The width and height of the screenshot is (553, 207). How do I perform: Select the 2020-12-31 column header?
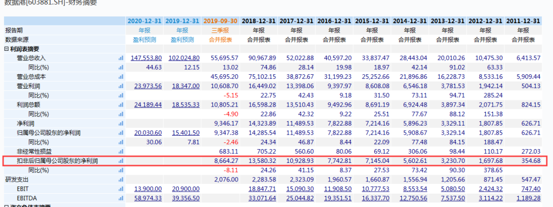click(144, 21)
